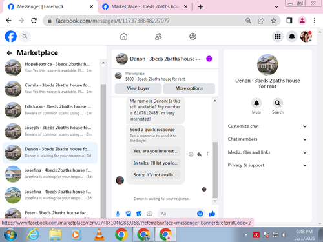Send quick response 'Yes, are you interest...'

pyautogui.click(x=155, y=151)
